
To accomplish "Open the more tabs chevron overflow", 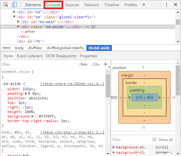I will [144, 5].
